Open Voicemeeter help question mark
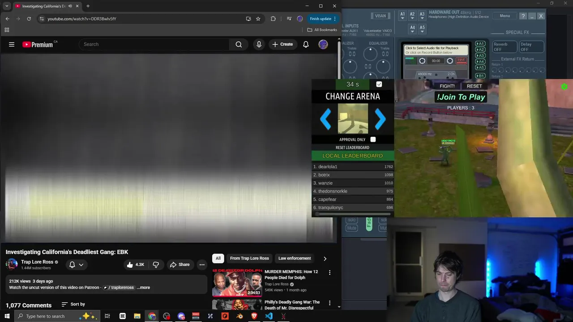This screenshot has height=322, width=573. pos(523,16)
